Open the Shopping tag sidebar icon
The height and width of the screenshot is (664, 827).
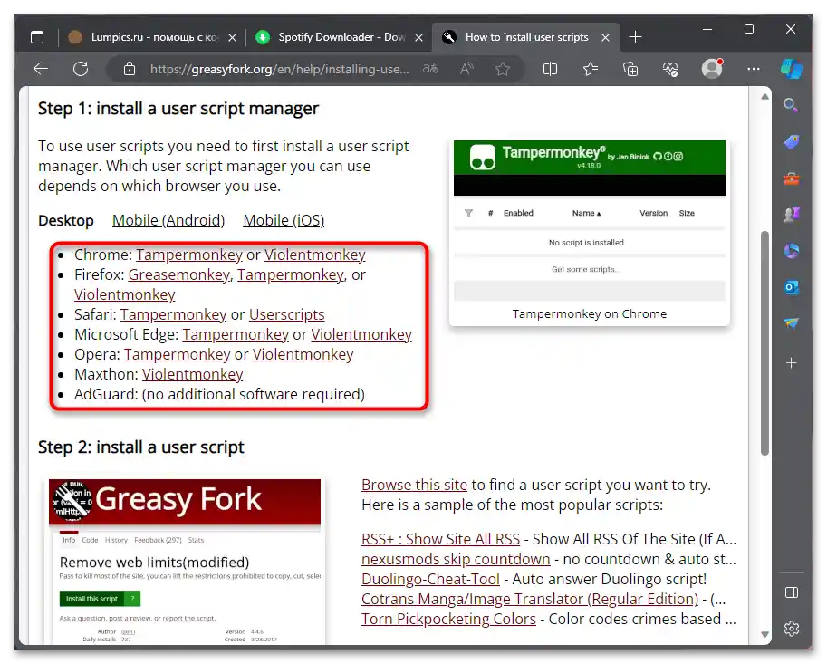791,142
